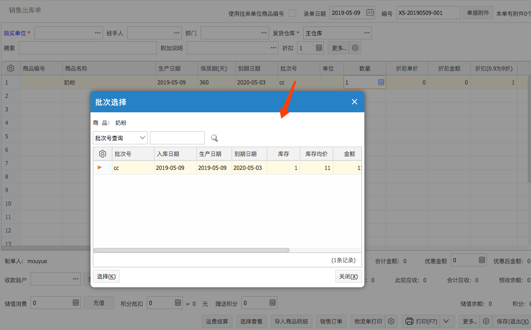Expand print options arrow next to 打印(F7)

[446, 321]
